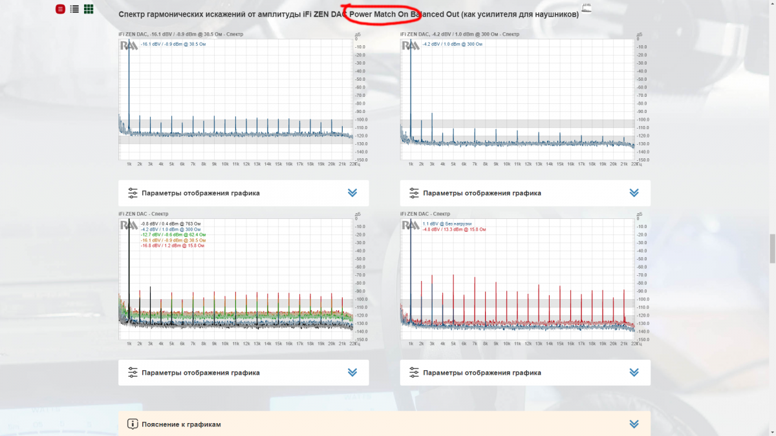Click inside the 300 Ом spectrum plot
Viewport: 776px width, 436px height.
(517, 99)
